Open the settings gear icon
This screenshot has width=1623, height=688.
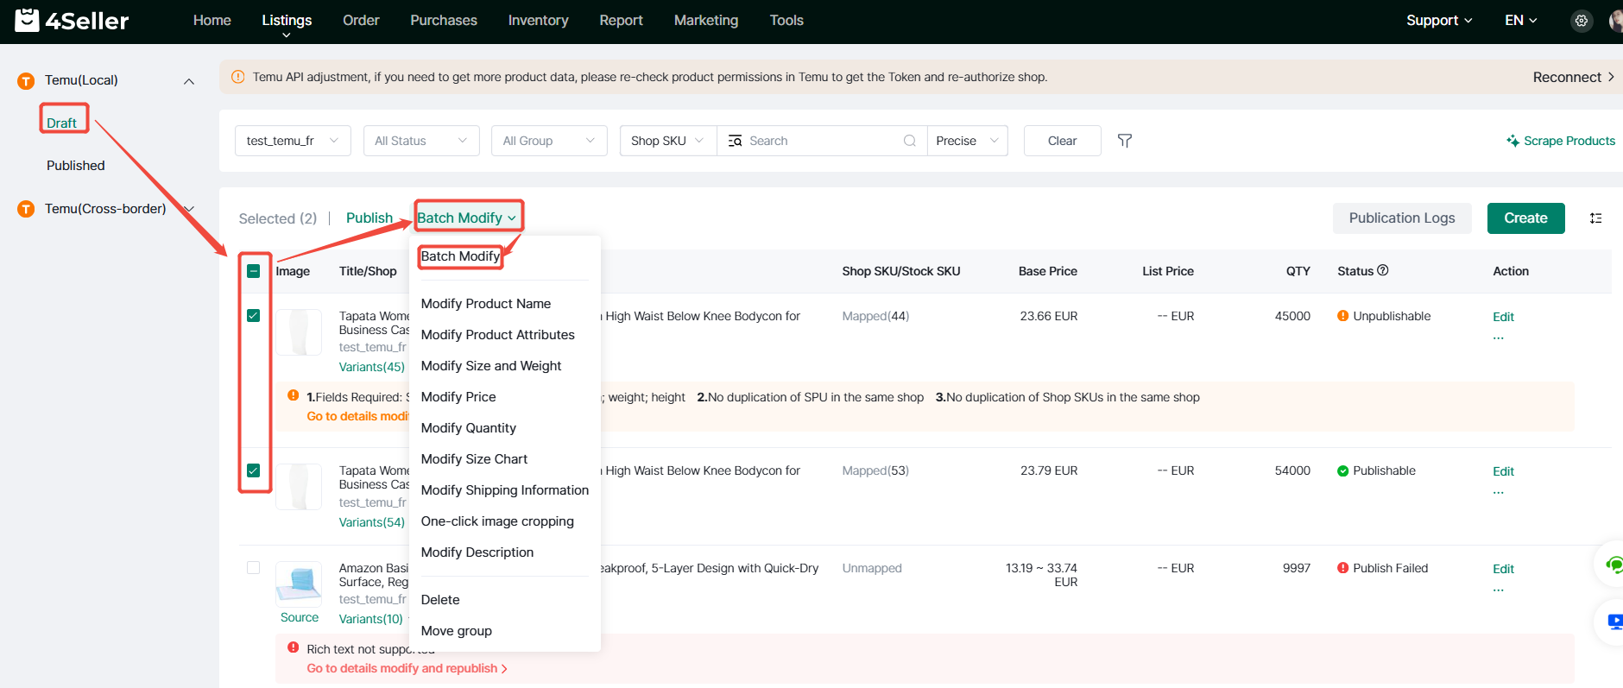(1581, 21)
